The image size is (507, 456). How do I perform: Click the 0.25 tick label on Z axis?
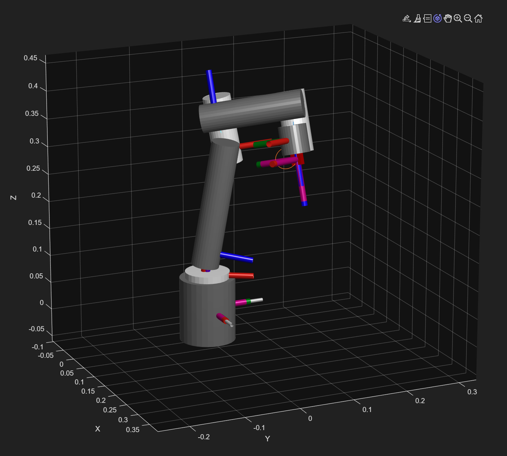[33, 168]
